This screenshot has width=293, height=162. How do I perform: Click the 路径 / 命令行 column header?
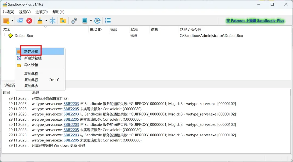tap(235, 29)
